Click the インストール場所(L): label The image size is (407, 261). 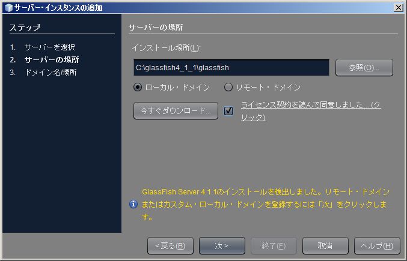166,48
